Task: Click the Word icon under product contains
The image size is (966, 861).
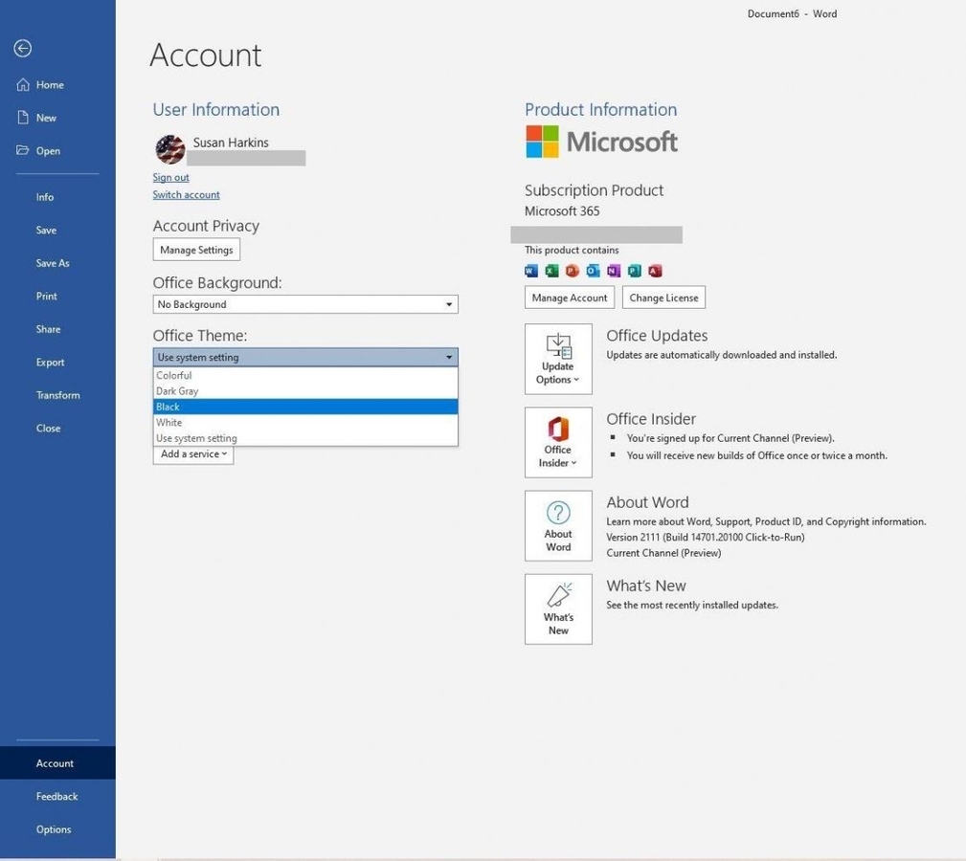Action: coord(531,270)
